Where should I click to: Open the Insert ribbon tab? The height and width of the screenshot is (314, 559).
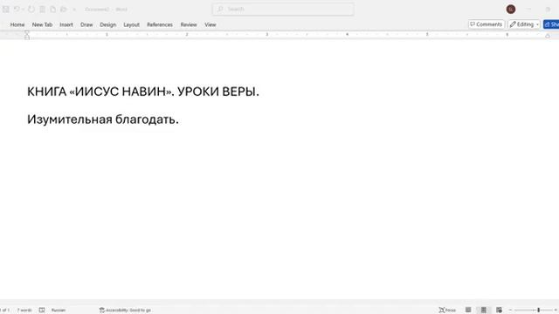coord(66,24)
